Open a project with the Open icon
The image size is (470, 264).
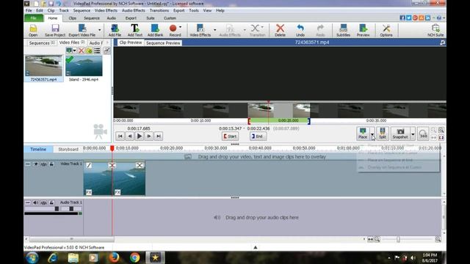tap(33, 30)
